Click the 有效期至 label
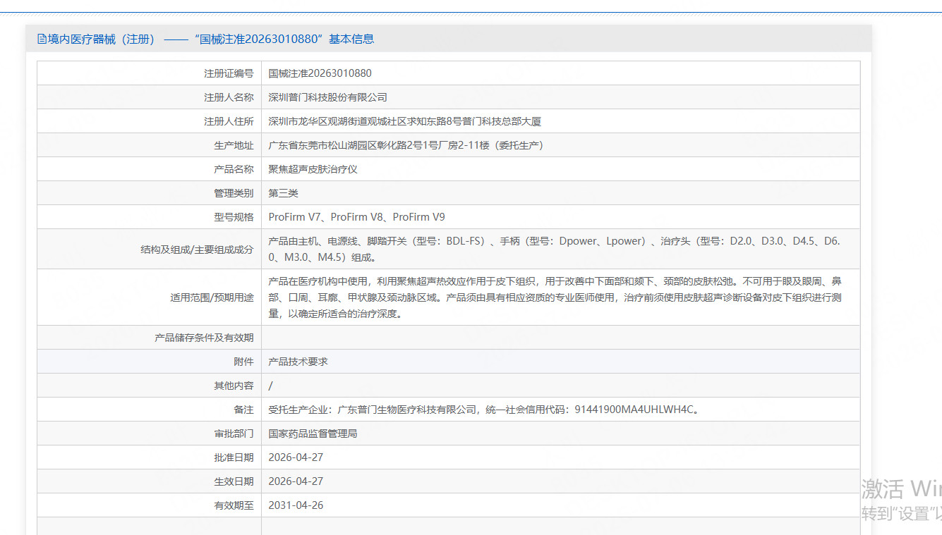 [234, 505]
